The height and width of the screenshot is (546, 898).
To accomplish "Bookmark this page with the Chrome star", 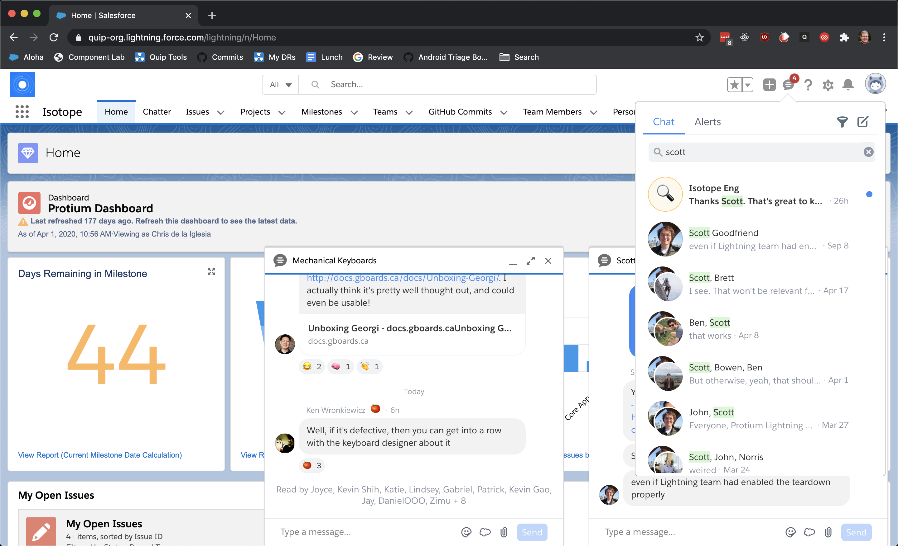I will 699,37.
